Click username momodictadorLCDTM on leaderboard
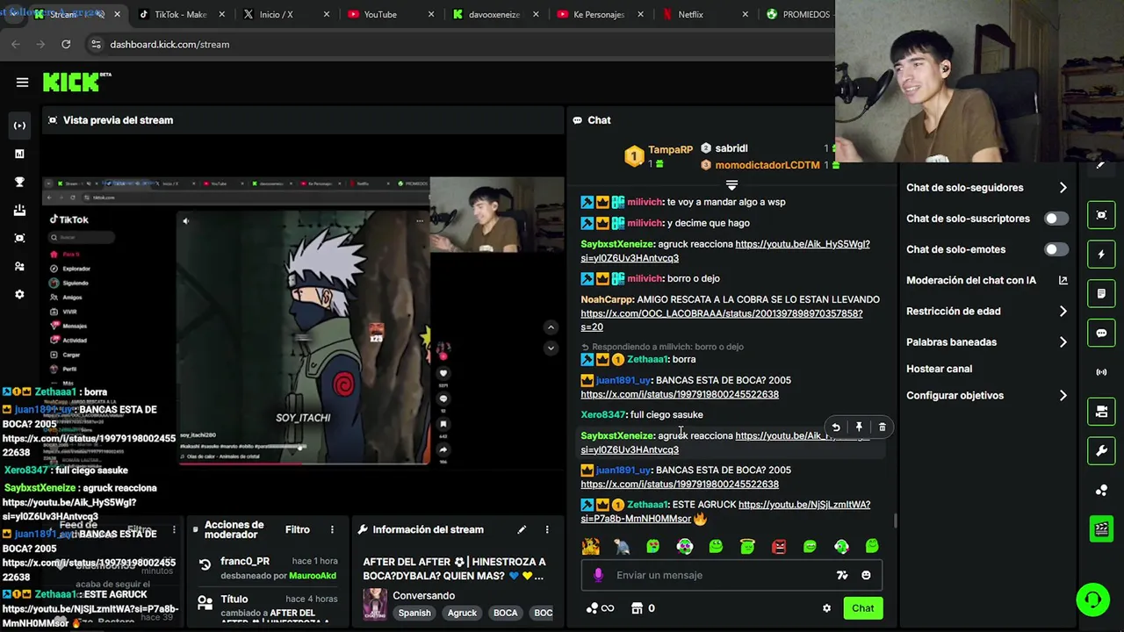Screen dimensions: 1124x632 [x=767, y=165]
